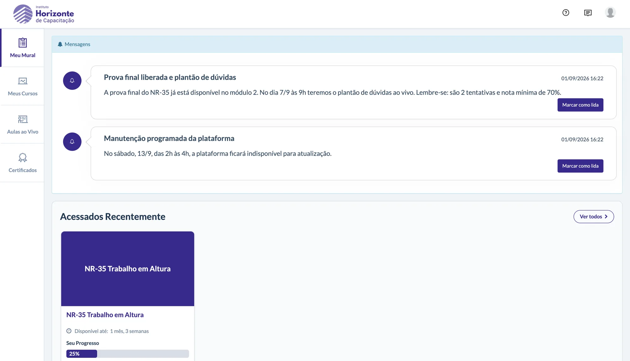
Task: Open NR-35 Trabalho em Altura course title link
Action: click(x=105, y=315)
